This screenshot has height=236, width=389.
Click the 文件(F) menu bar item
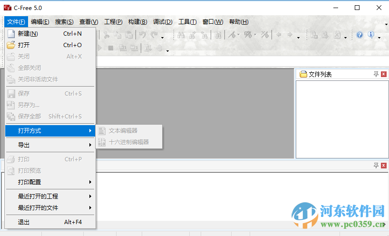pyautogui.click(x=16, y=22)
